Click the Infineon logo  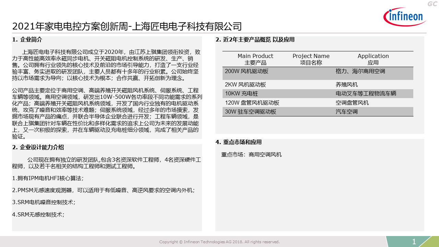pyautogui.click(x=405, y=17)
